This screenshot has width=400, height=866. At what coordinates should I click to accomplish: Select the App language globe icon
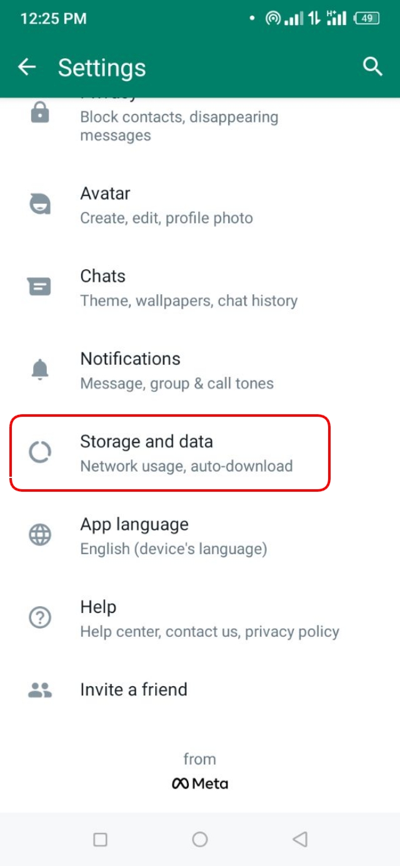tap(39, 535)
